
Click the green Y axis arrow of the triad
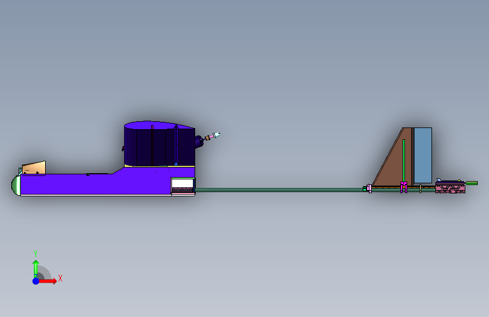tap(36, 269)
